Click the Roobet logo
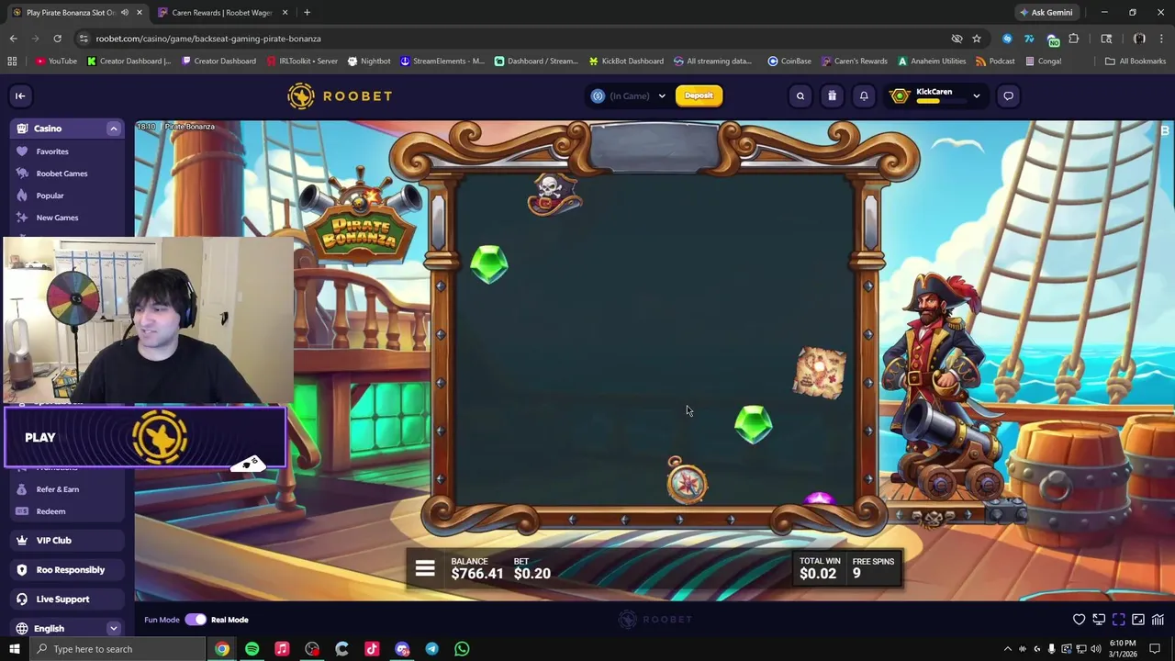The image size is (1175, 661). 340,95
